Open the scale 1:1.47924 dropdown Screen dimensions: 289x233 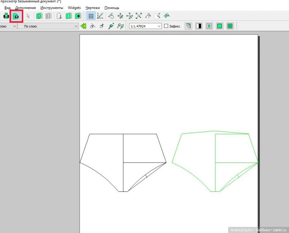tap(159, 26)
